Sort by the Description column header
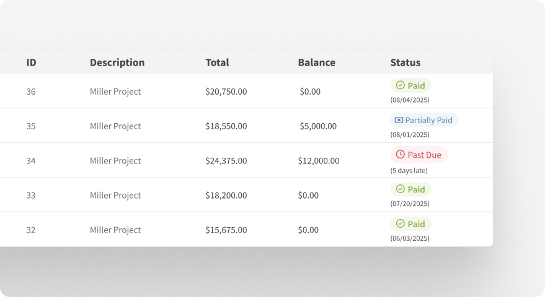The height and width of the screenshot is (297, 545). coord(117,62)
